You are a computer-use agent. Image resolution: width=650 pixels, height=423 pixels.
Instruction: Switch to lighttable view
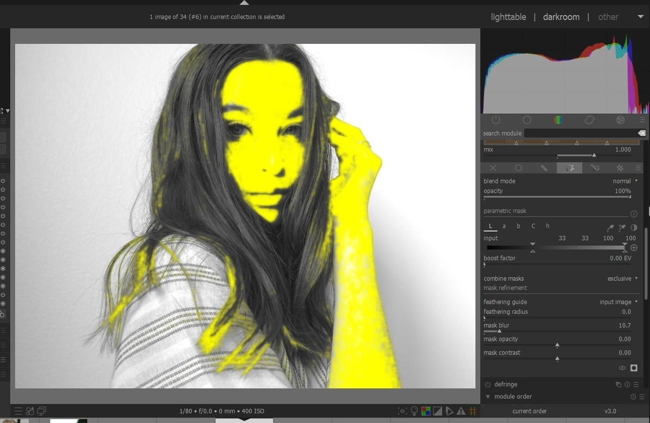508,17
